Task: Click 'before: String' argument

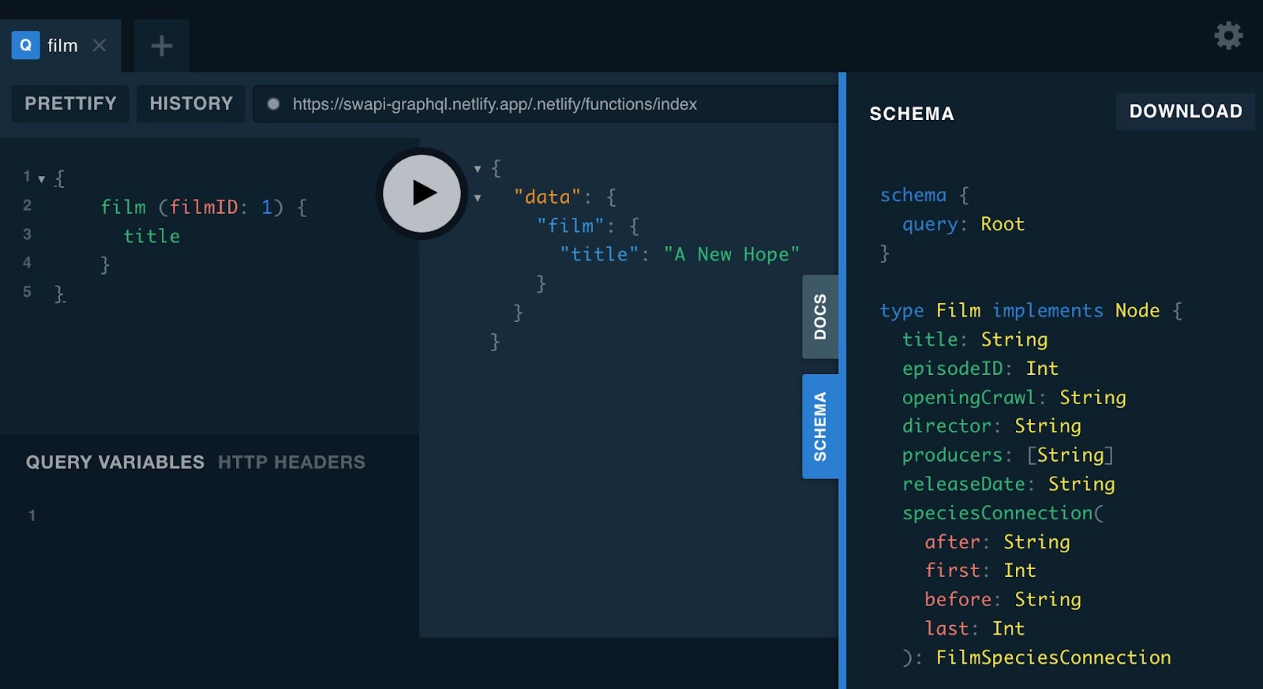Action: pyautogui.click(x=1003, y=600)
